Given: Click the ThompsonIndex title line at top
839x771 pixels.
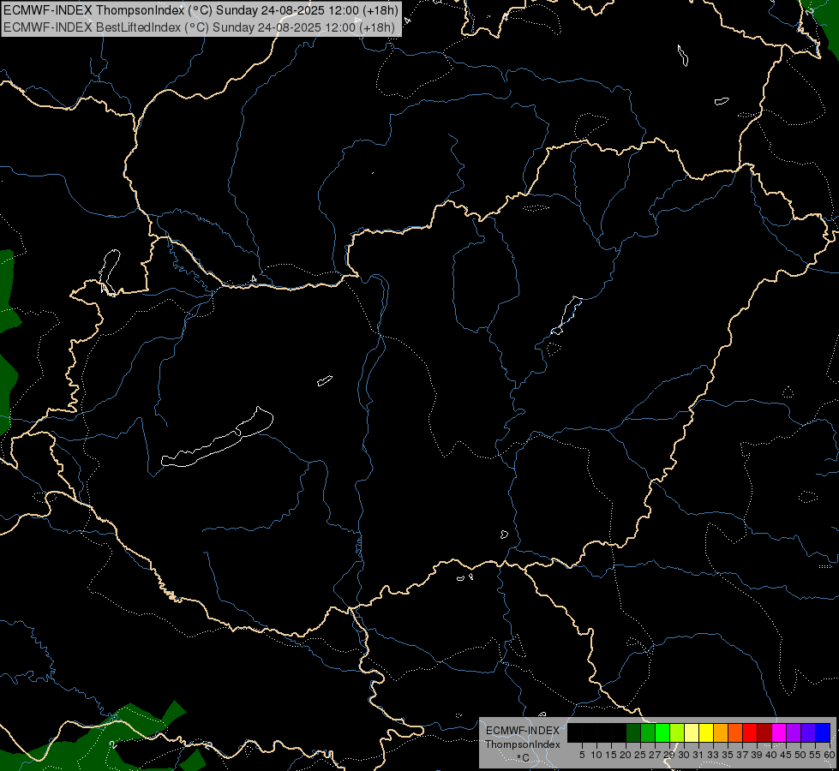Looking at the screenshot, I should (201, 10).
